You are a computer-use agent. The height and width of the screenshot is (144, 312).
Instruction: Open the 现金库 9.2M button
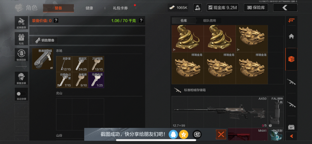tap(223, 8)
